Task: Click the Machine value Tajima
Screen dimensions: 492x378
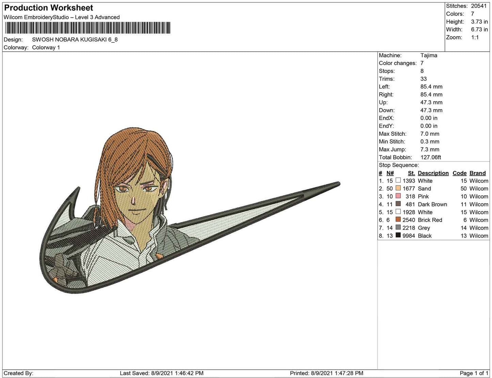Action: pos(429,55)
